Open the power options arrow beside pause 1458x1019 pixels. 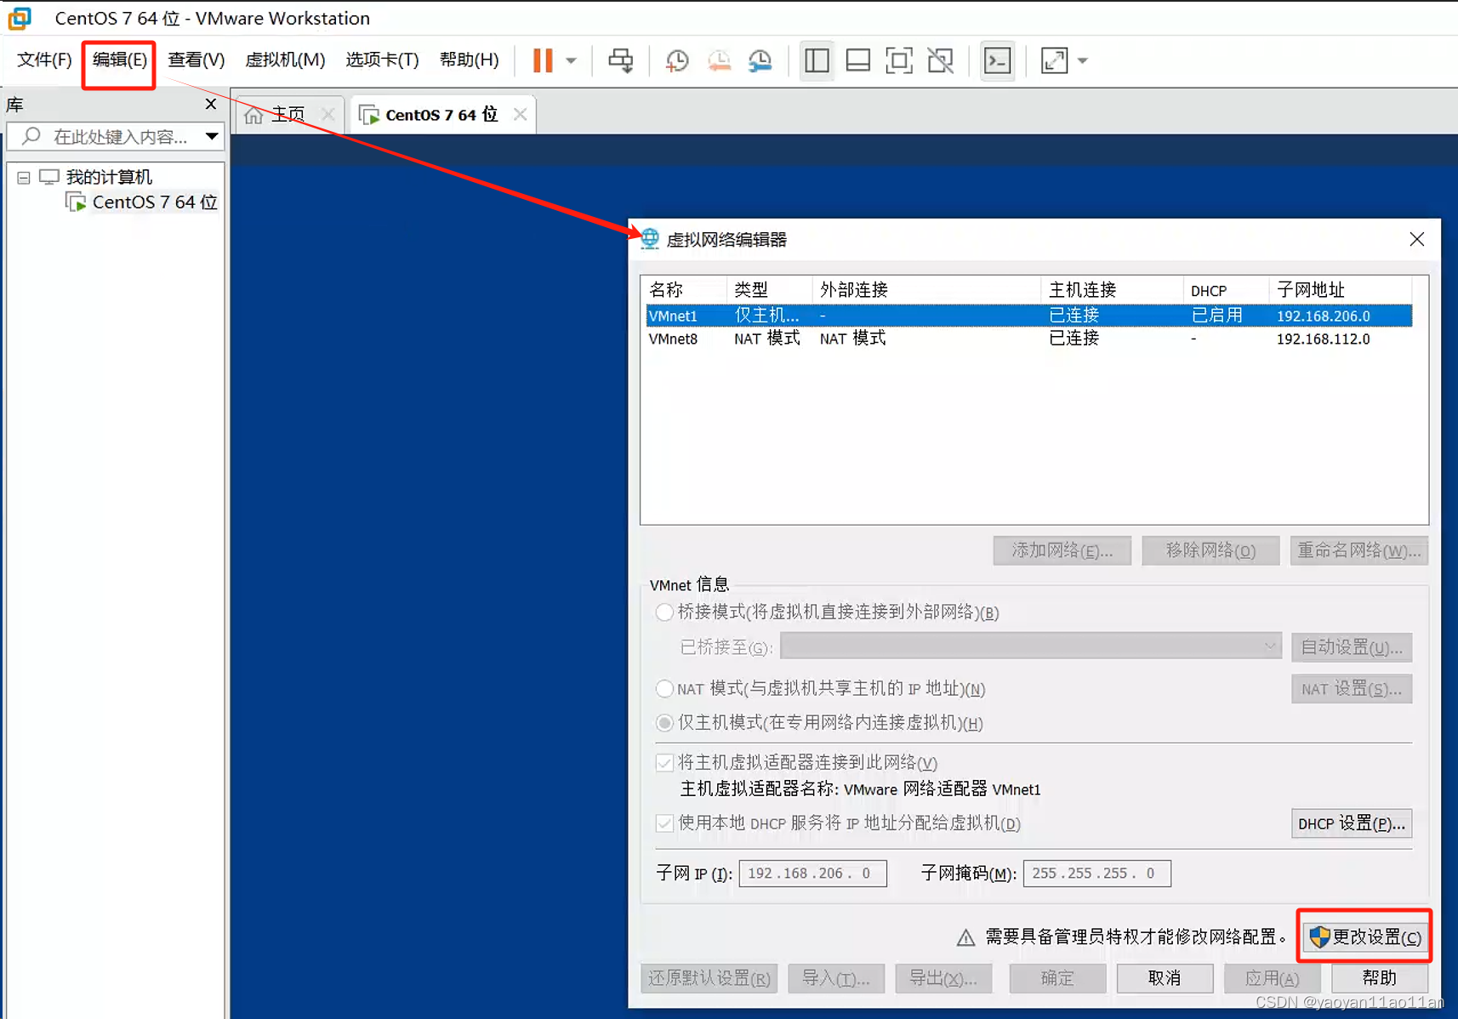[572, 61]
